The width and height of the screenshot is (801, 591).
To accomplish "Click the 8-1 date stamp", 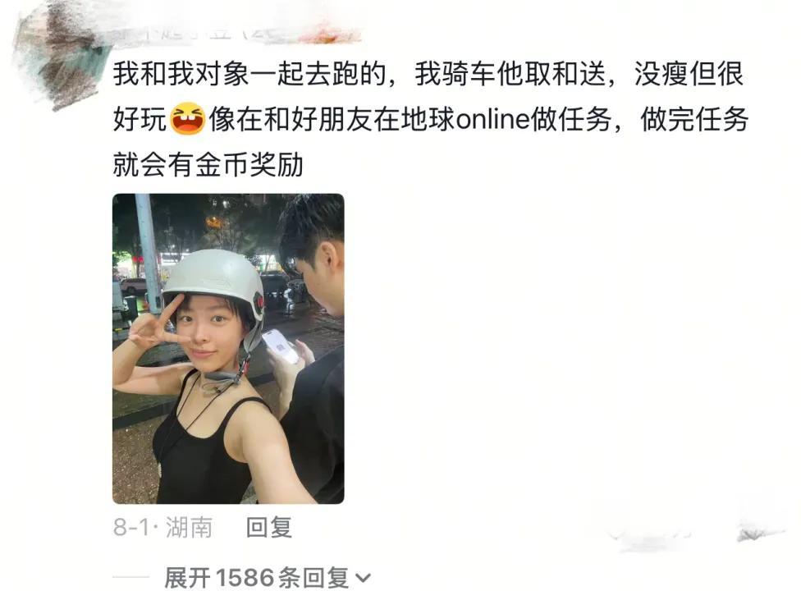I will (131, 527).
